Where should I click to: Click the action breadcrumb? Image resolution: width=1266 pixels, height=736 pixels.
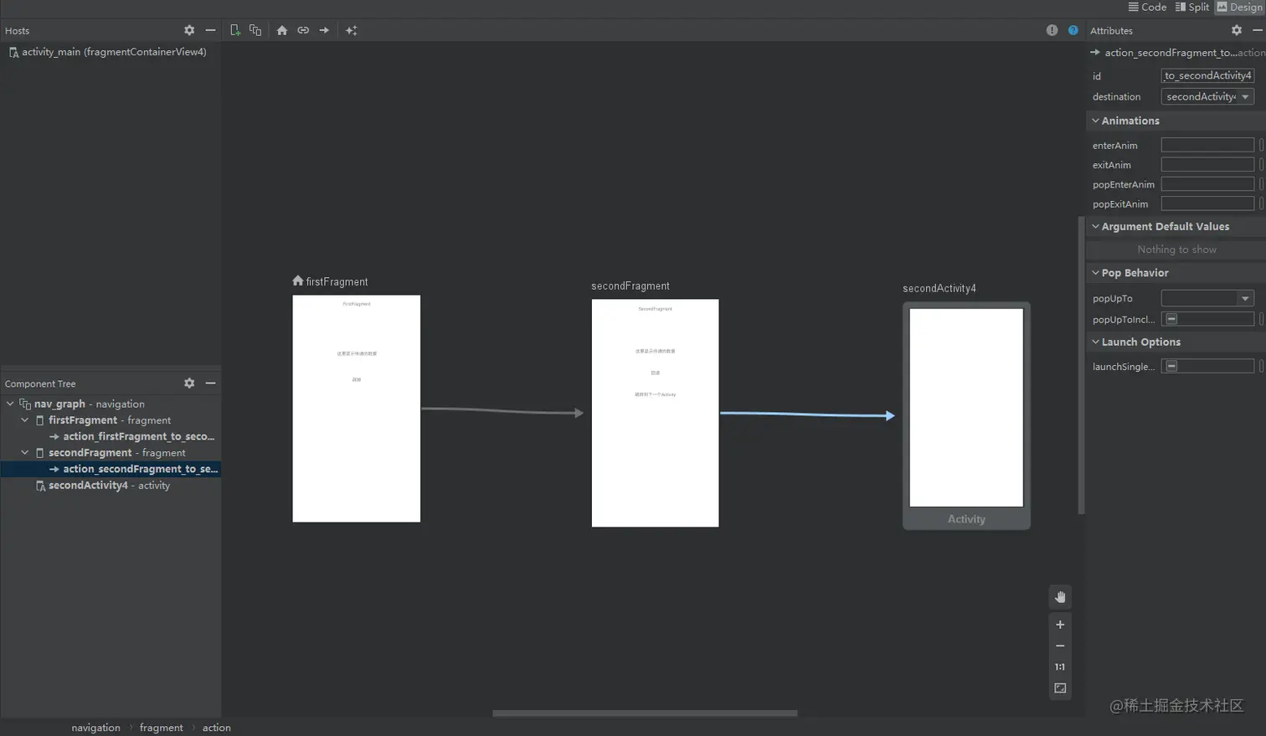tap(216, 728)
